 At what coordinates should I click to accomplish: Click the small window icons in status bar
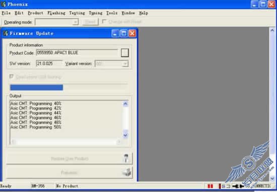point(226,186)
